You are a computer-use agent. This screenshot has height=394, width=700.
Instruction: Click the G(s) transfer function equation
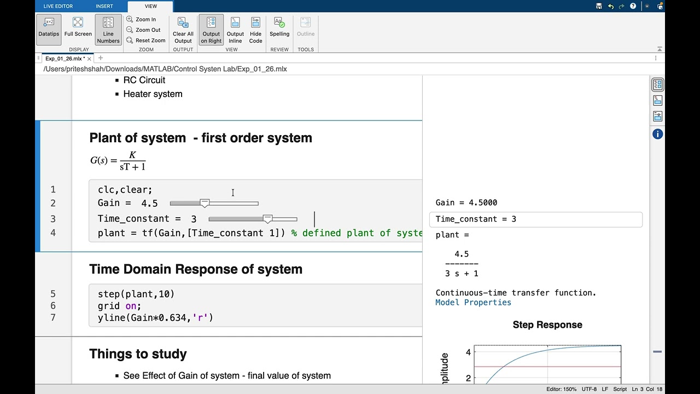(118, 160)
